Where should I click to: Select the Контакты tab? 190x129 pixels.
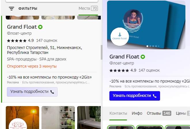point(118,113)
